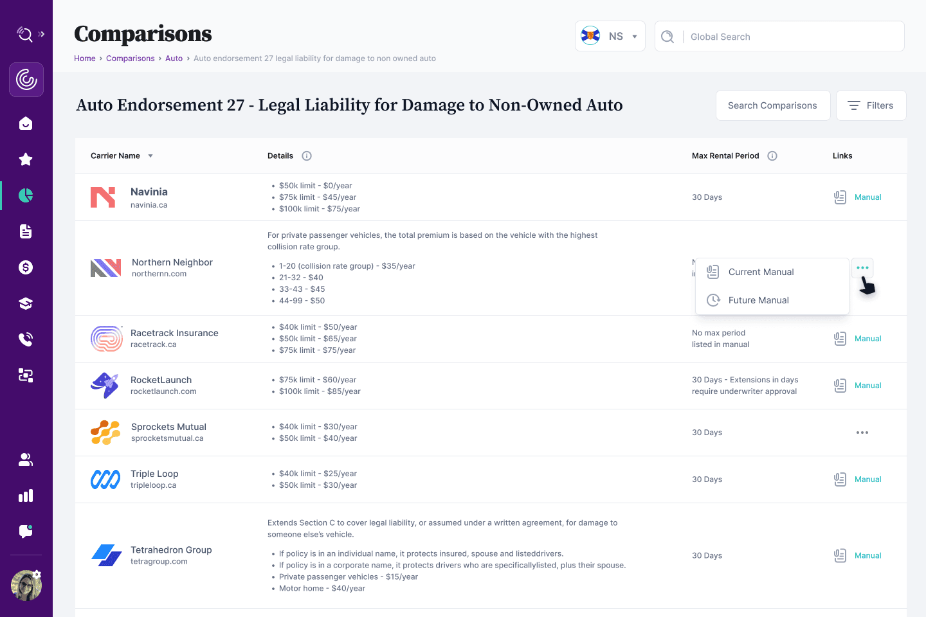Viewport: 926px width, 617px height.
Task: Open the favorites star in the sidebar
Action: pyautogui.click(x=26, y=159)
